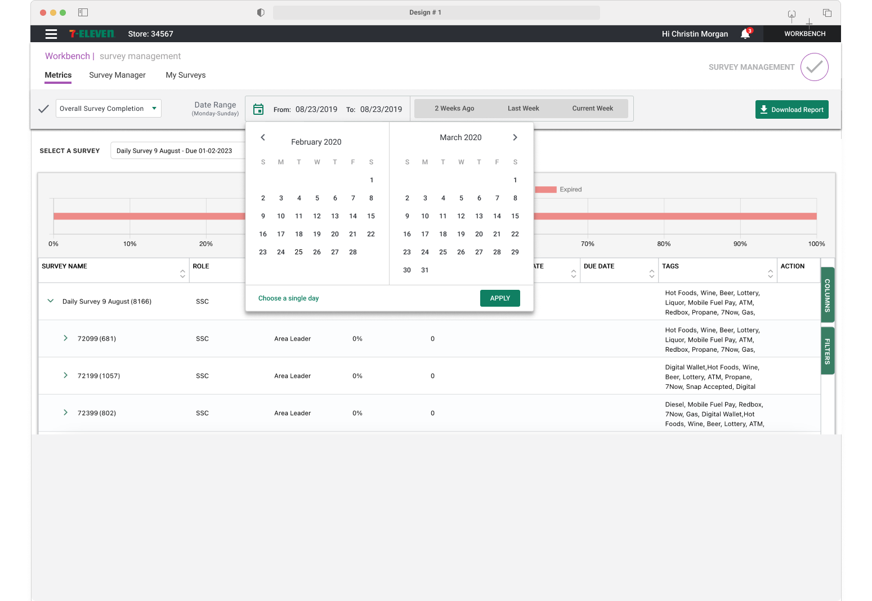Open the hamburger navigation menu
The height and width of the screenshot is (601, 872).
pyautogui.click(x=51, y=34)
